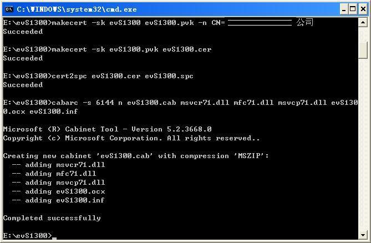This screenshot has height=243, width=371.
Task: Click the redacted CN= name box
Action: tap(260, 23)
